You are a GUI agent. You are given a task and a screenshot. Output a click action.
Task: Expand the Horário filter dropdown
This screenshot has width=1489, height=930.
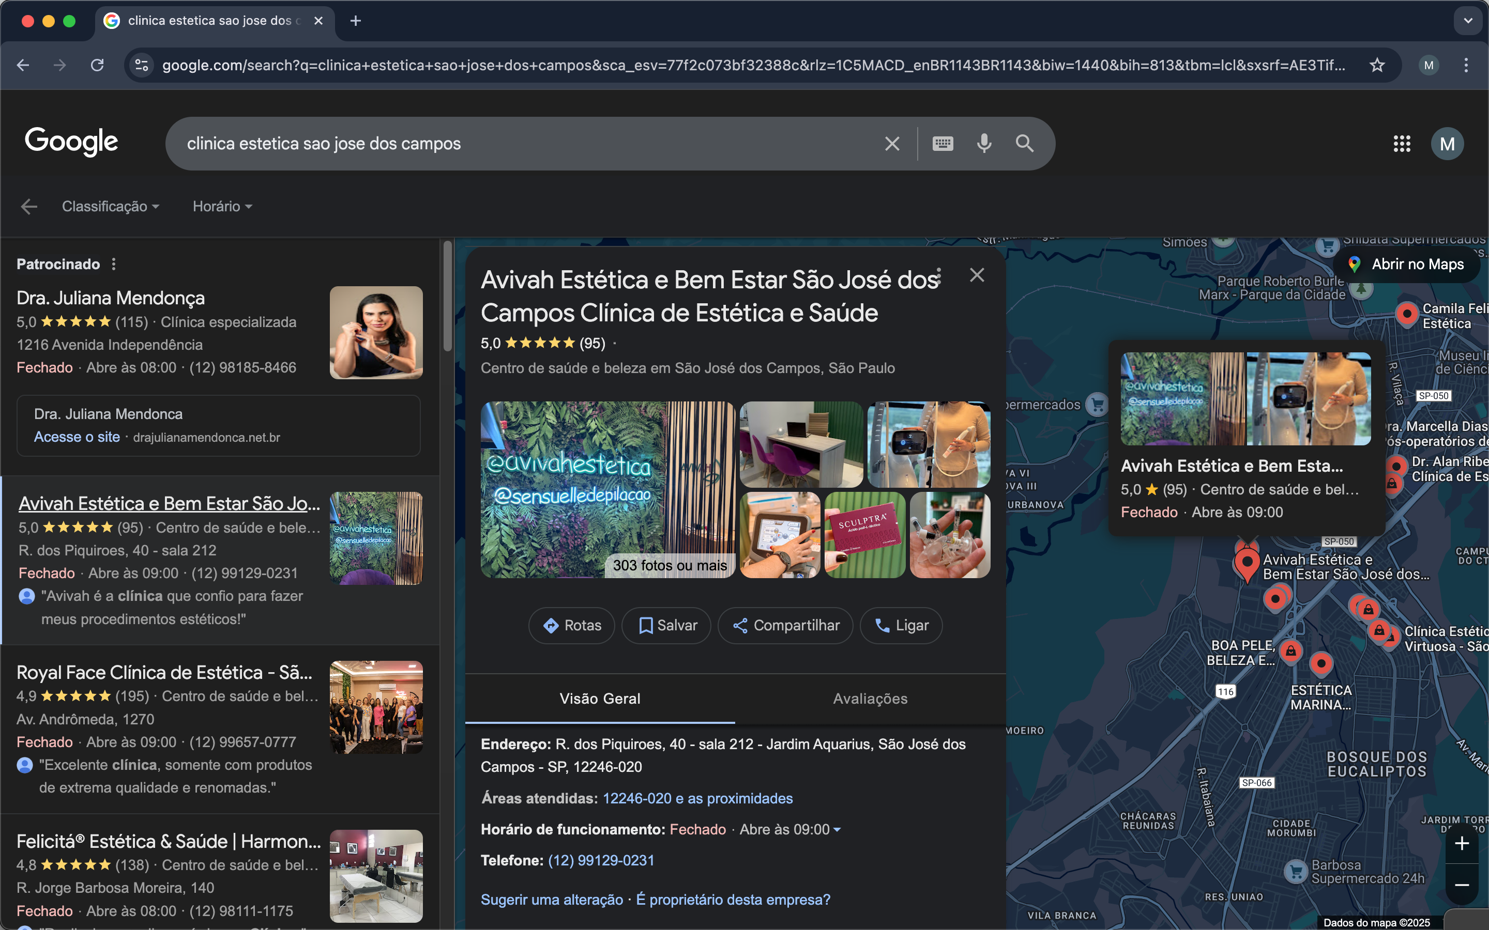tap(222, 207)
